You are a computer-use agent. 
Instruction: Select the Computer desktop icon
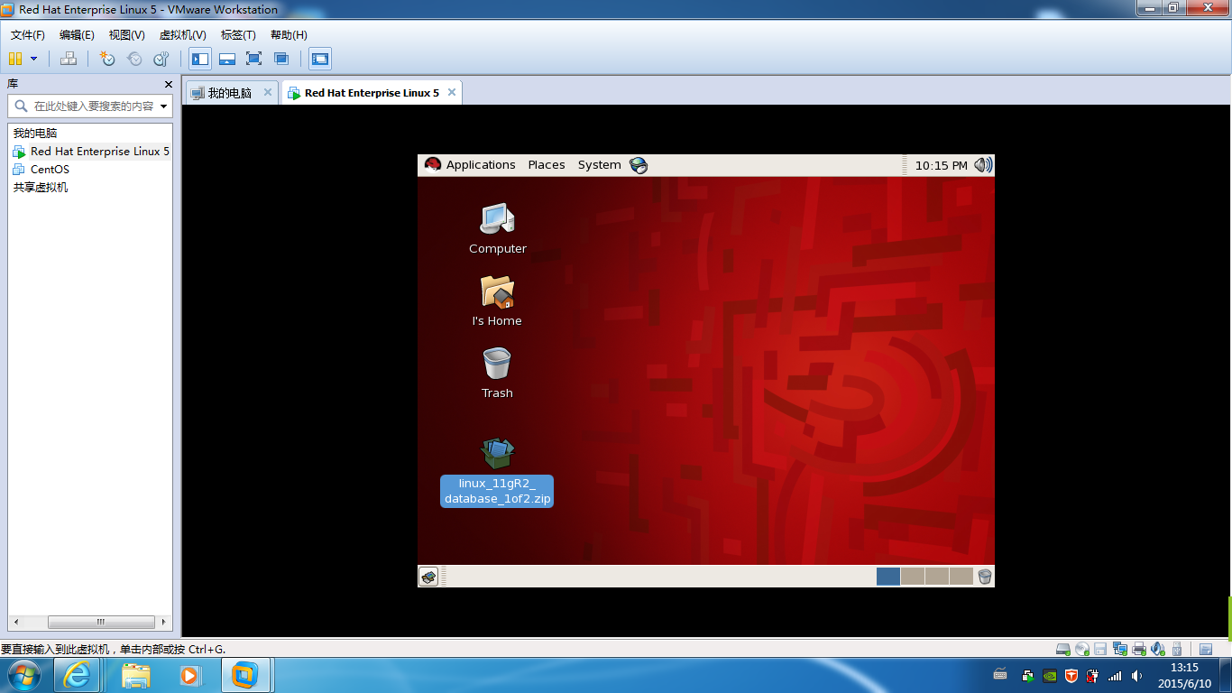[498, 228]
